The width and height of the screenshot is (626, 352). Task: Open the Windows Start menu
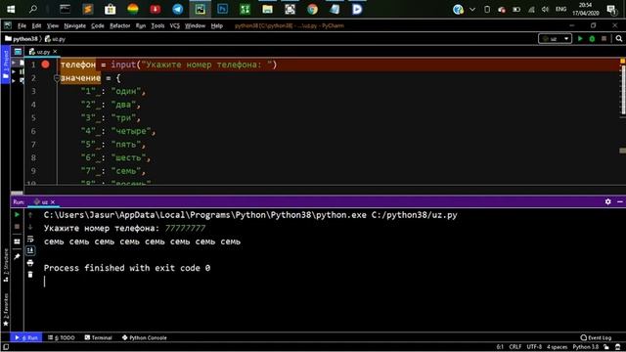[11, 9]
